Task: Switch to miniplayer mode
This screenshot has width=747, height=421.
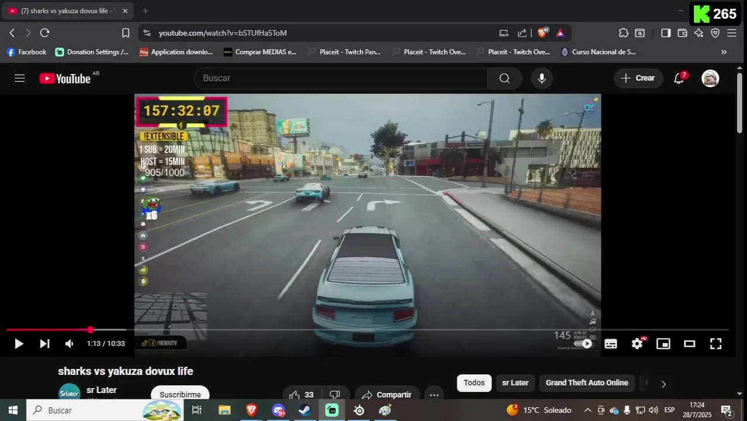Action: point(663,344)
